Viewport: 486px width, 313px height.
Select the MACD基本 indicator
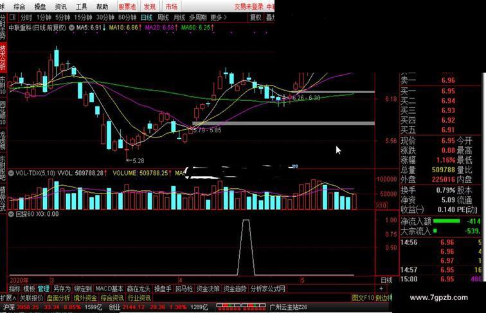point(109,289)
